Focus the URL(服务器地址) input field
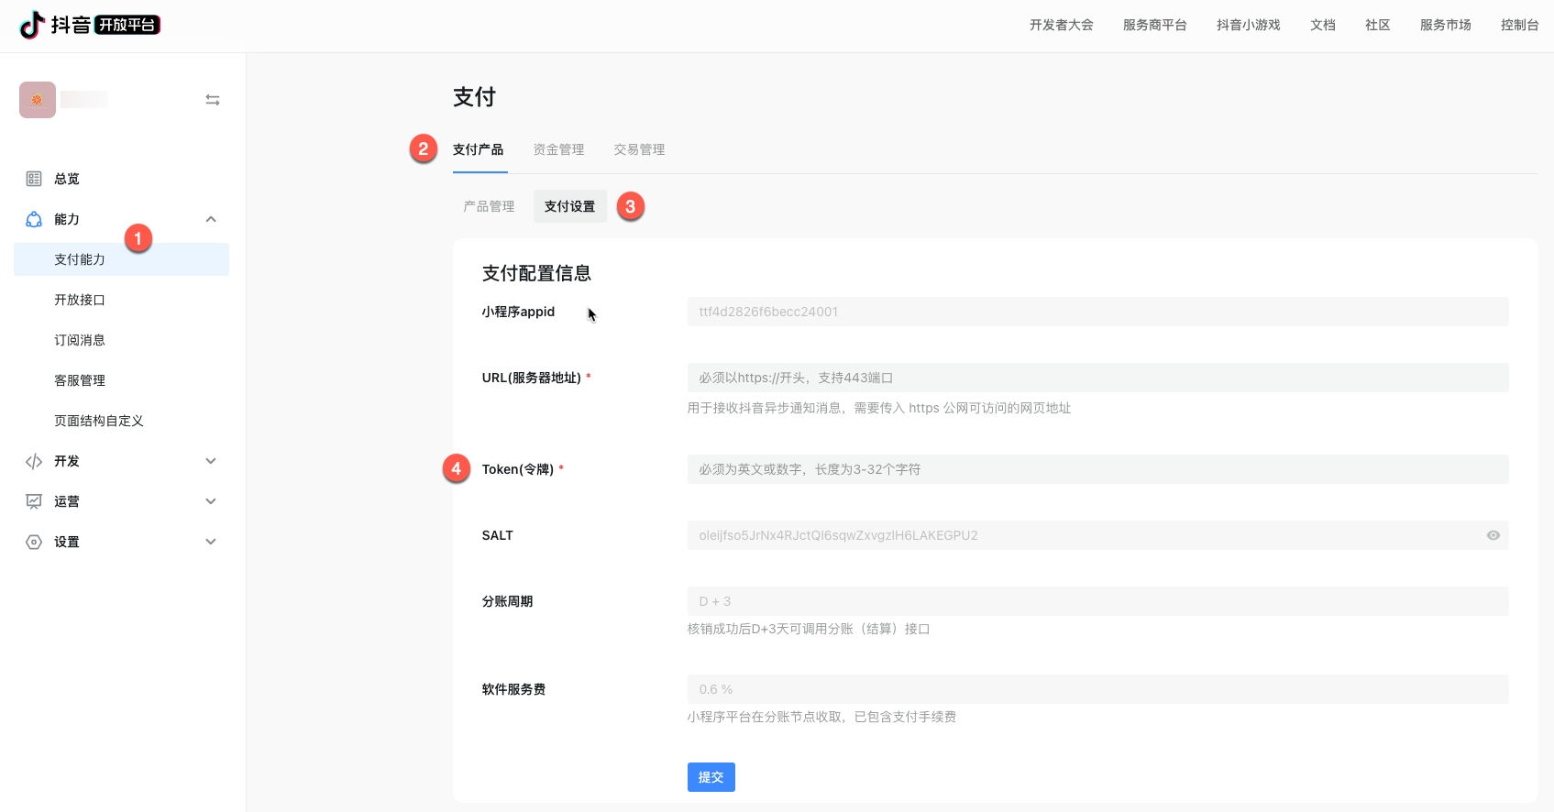 point(1097,378)
